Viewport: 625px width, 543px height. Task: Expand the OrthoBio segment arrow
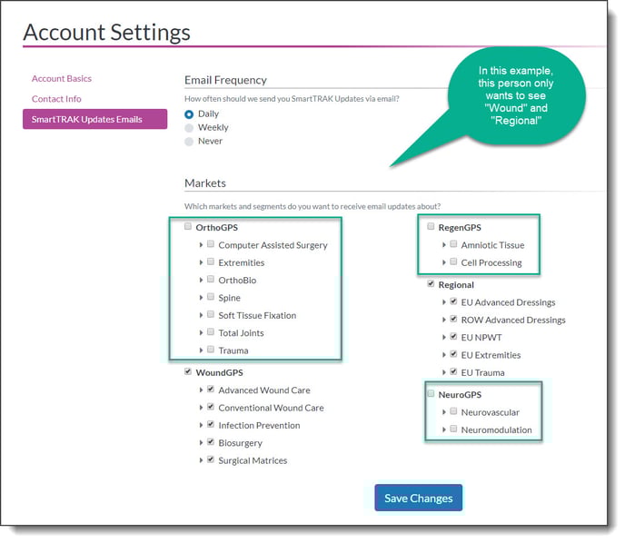coord(202,280)
